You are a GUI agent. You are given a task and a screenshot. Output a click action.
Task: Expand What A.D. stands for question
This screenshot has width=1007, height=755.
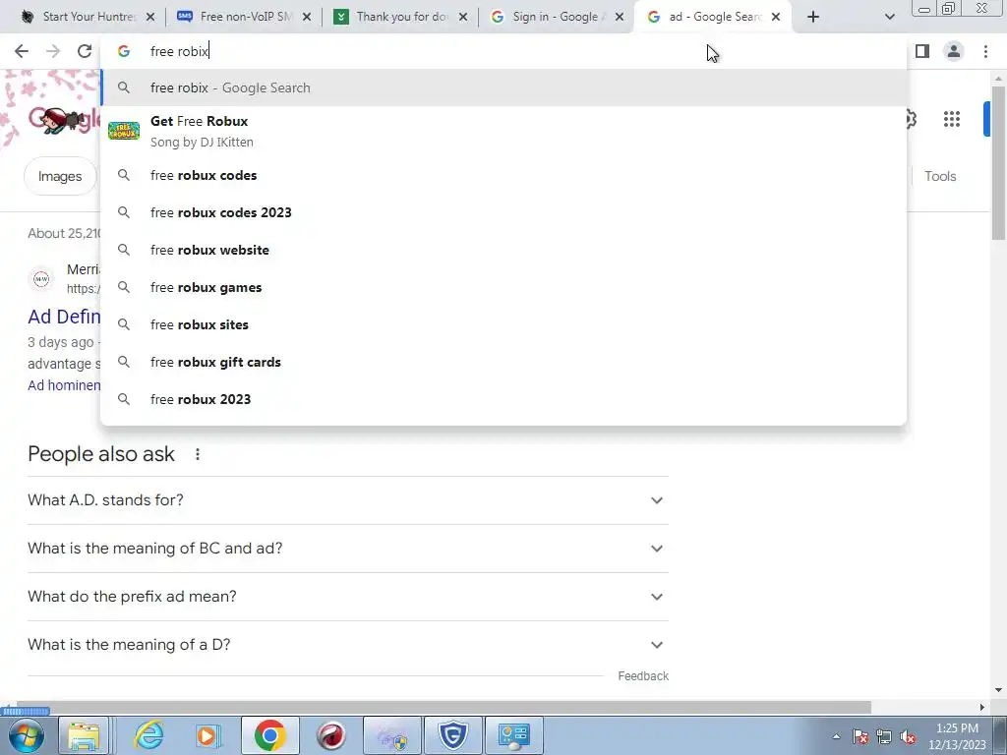coord(347,500)
